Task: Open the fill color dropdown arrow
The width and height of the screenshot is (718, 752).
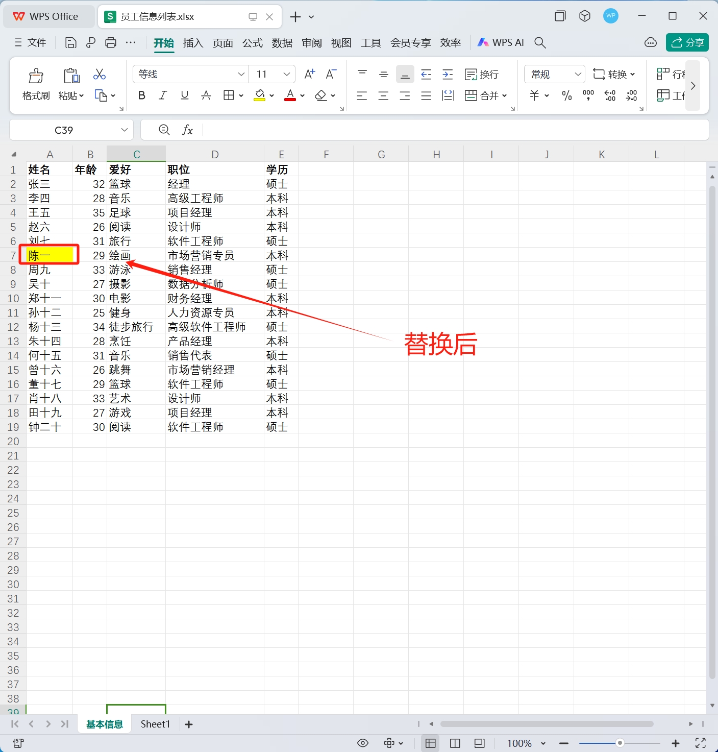Action: pos(271,95)
